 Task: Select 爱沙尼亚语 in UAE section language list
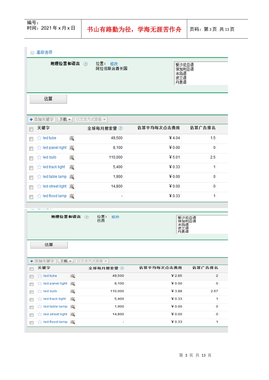tap(185, 65)
